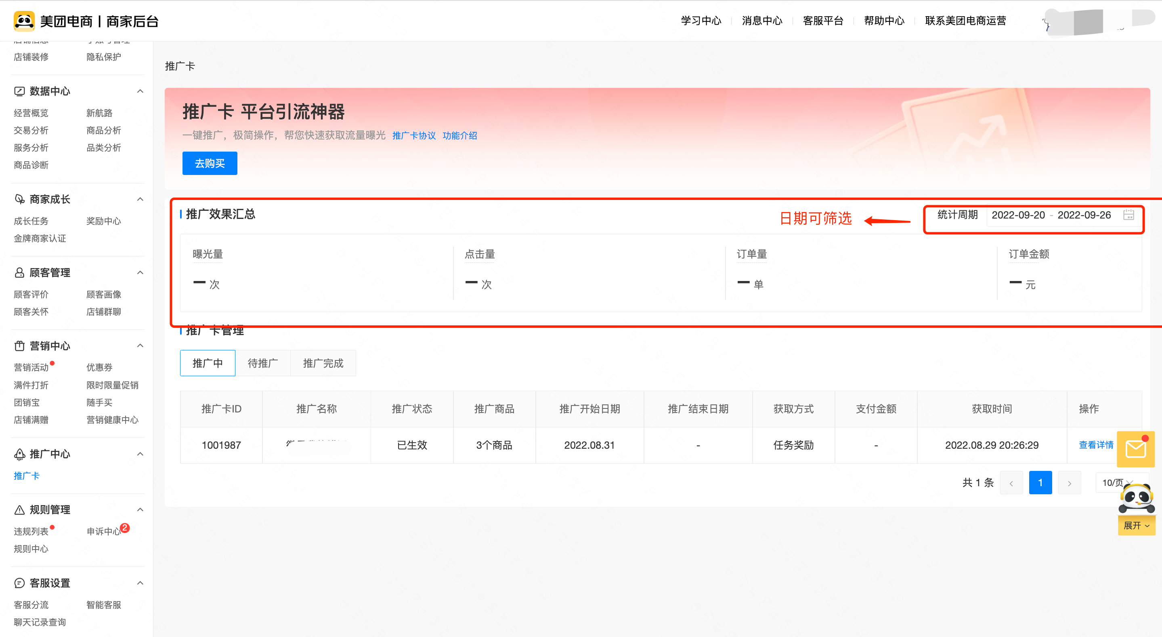Viewport: 1162px width, 637px height.
Task: Click 查看详情 for card 1001987
Action: (x=1095, y=445)
